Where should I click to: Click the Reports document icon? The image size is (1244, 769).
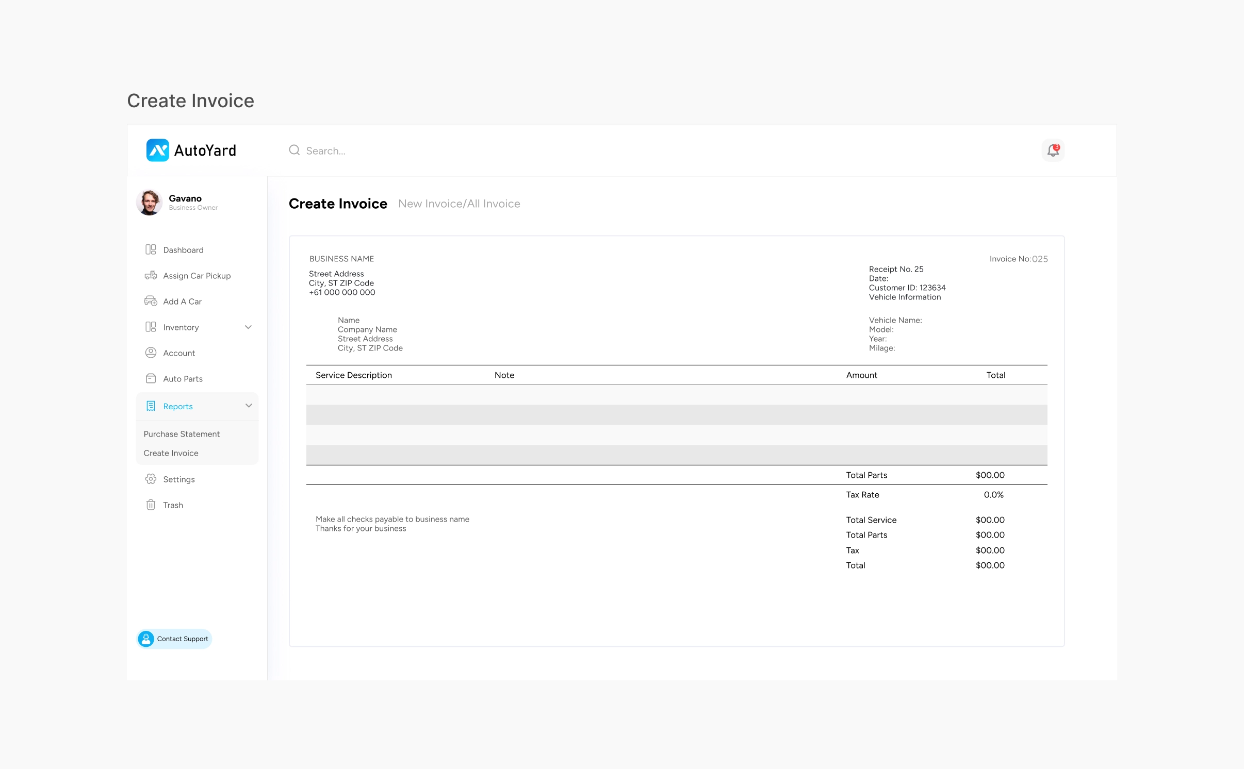click(151, 406)
